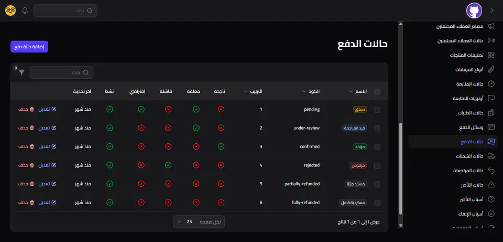
Task: Edit the pending payment status row
Action: pyautogui.click(x=47, y=109)
